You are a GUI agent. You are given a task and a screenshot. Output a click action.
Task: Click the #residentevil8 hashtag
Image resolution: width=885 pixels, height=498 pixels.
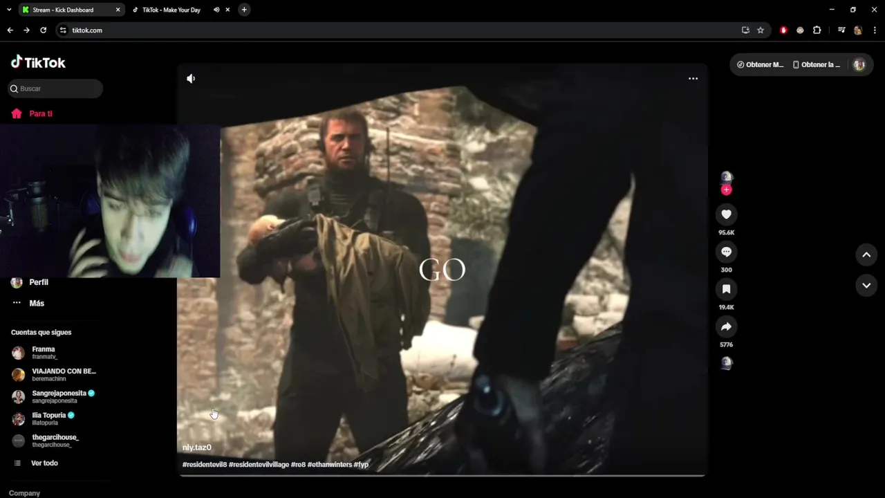point(204,464)
